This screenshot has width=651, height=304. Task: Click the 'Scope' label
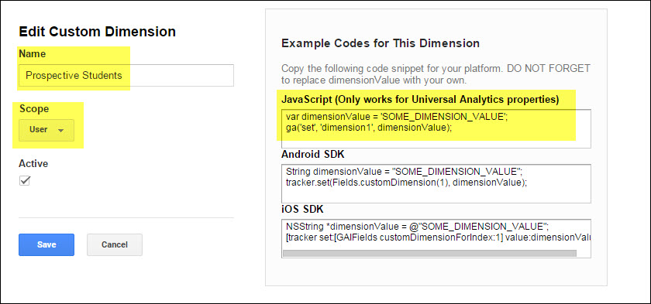(x=34, y=109)
